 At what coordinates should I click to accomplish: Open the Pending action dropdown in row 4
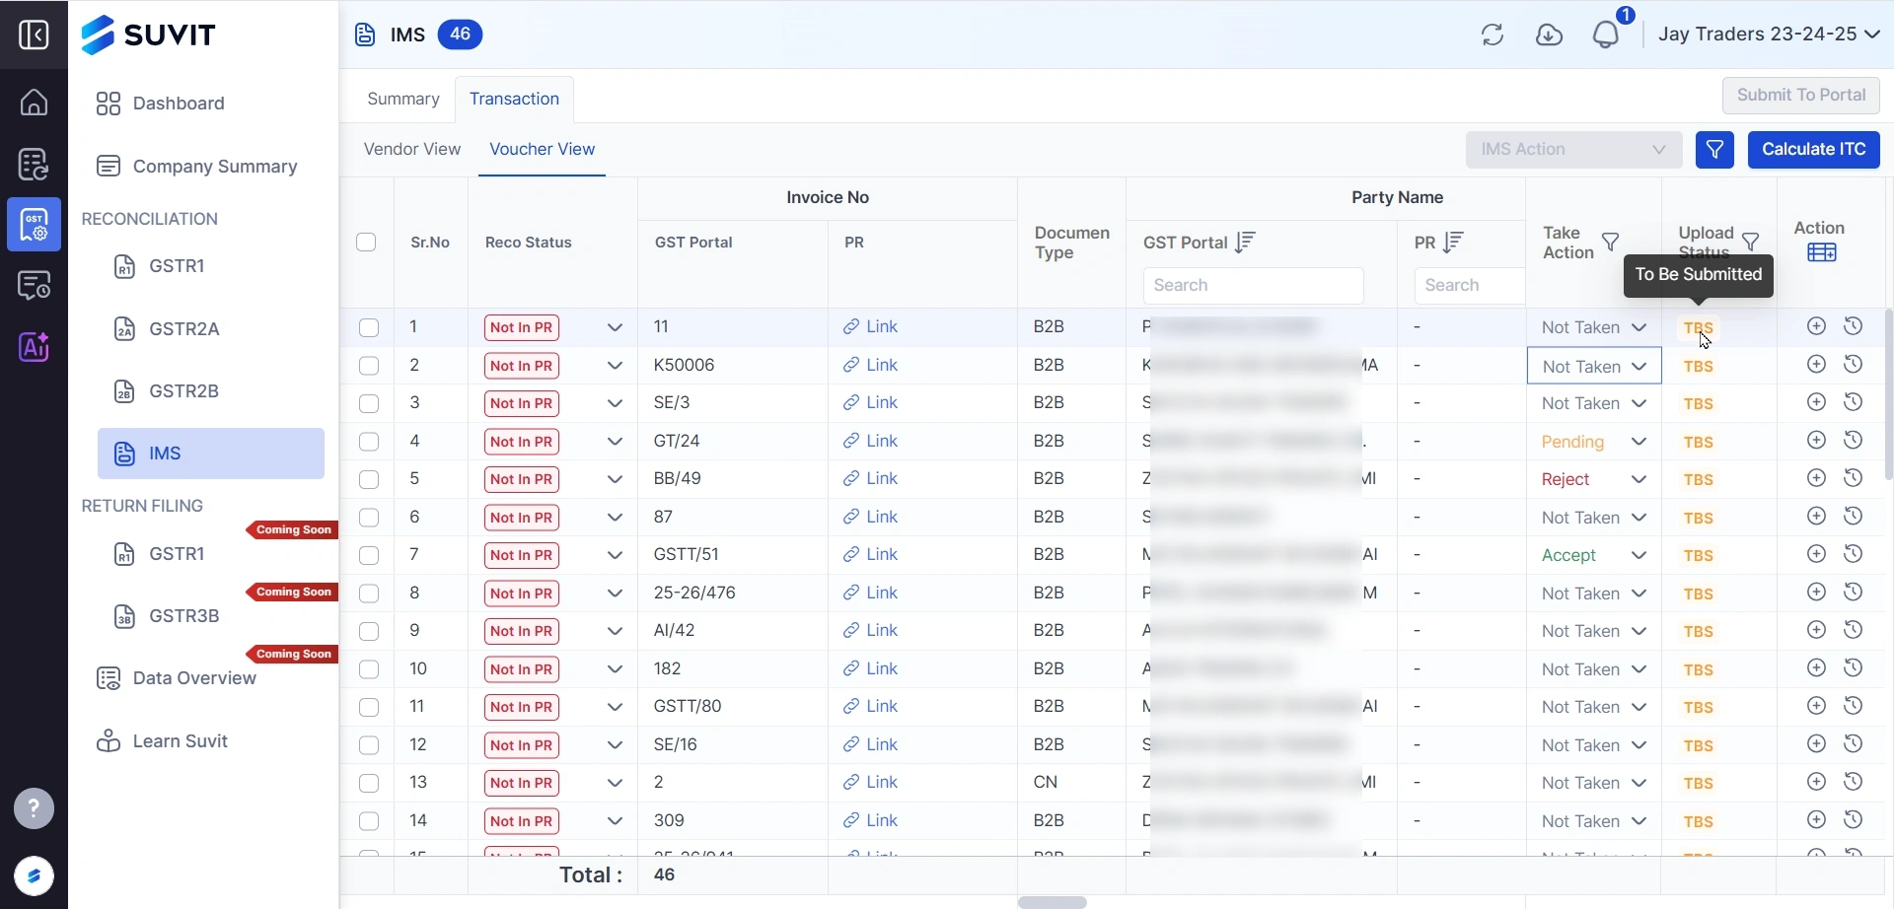pyautogui.click(x=1594, y=442)
